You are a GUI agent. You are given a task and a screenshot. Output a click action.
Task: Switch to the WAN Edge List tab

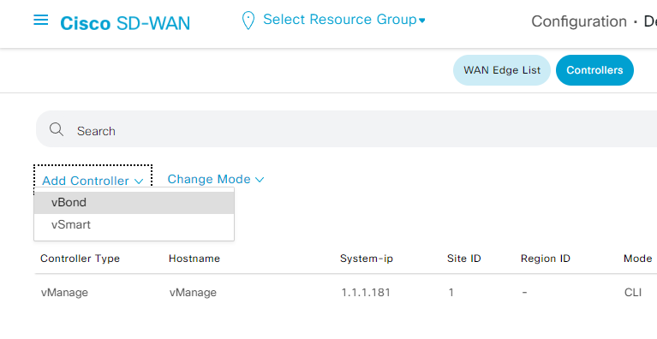502,70
